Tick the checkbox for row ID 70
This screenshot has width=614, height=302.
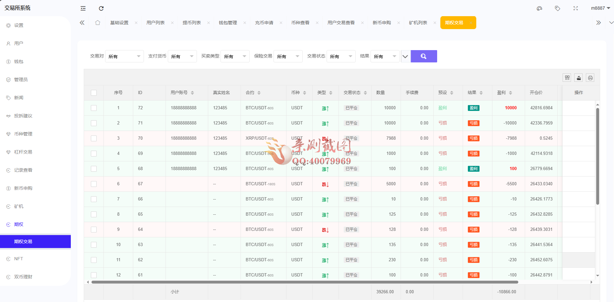(x=94, y=138)
